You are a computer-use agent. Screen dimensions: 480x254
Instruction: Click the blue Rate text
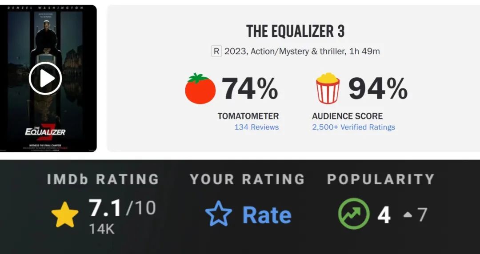[x=267, y=215]
